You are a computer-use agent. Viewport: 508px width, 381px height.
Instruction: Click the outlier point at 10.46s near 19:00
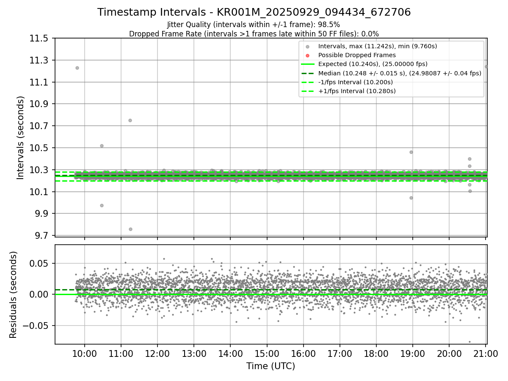coord(411,152)
